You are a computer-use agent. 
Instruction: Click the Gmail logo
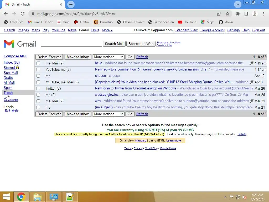20,44
